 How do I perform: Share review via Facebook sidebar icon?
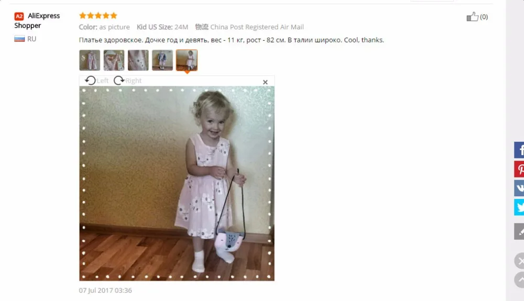519,150
